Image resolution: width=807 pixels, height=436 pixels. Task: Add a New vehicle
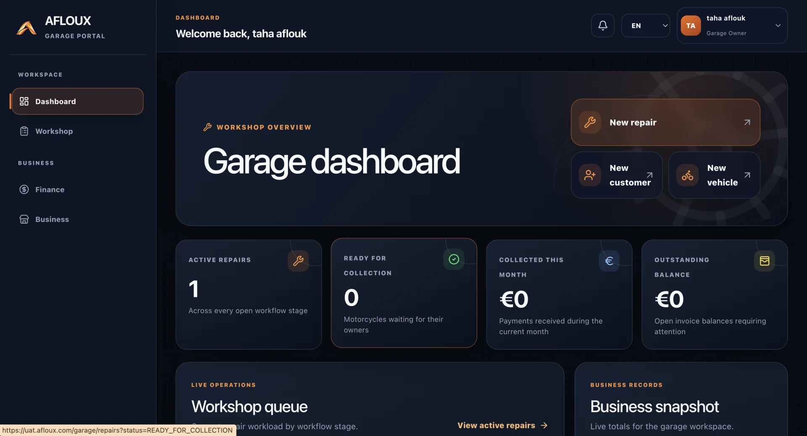[x=714, y=175]
